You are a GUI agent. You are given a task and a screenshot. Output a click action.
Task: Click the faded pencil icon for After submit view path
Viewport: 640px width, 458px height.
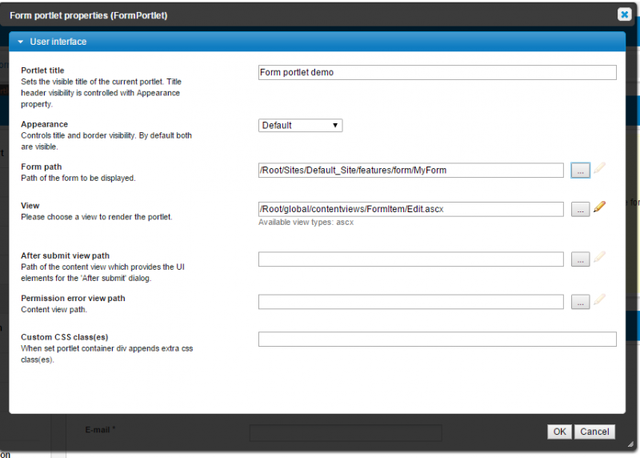599,257
